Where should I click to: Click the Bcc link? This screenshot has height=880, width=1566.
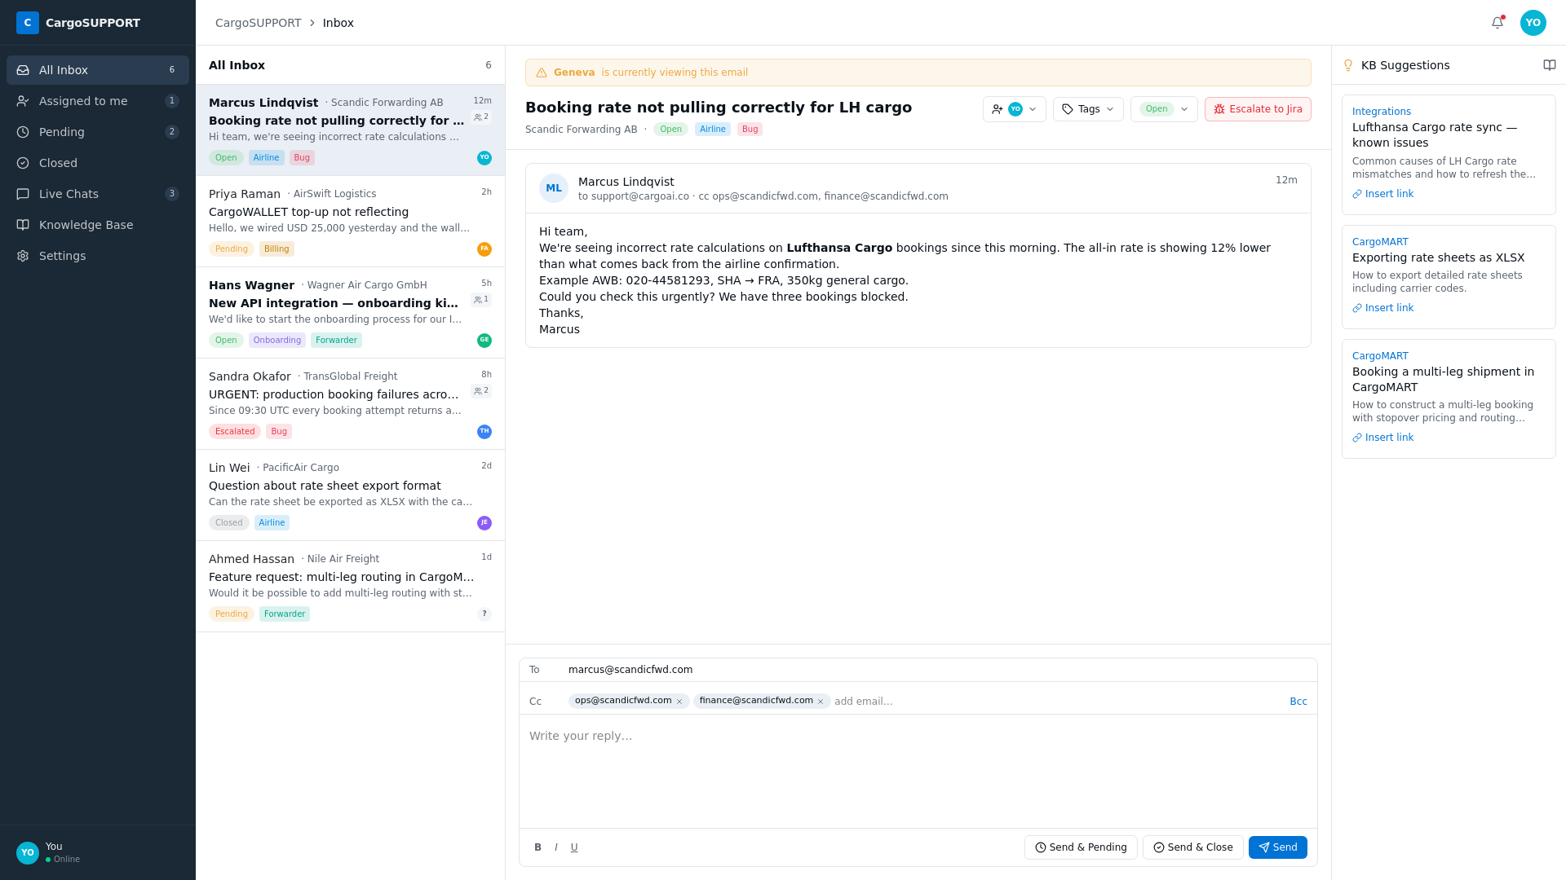click(x=1298, y=702)
